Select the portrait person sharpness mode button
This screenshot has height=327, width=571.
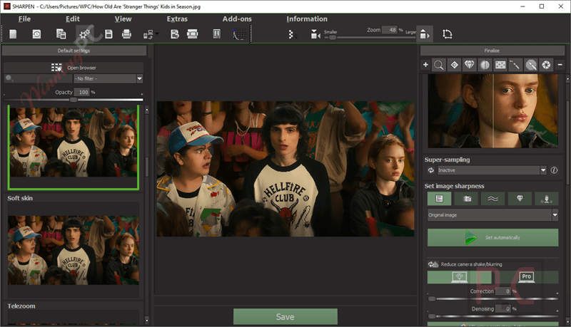point(547,199)
